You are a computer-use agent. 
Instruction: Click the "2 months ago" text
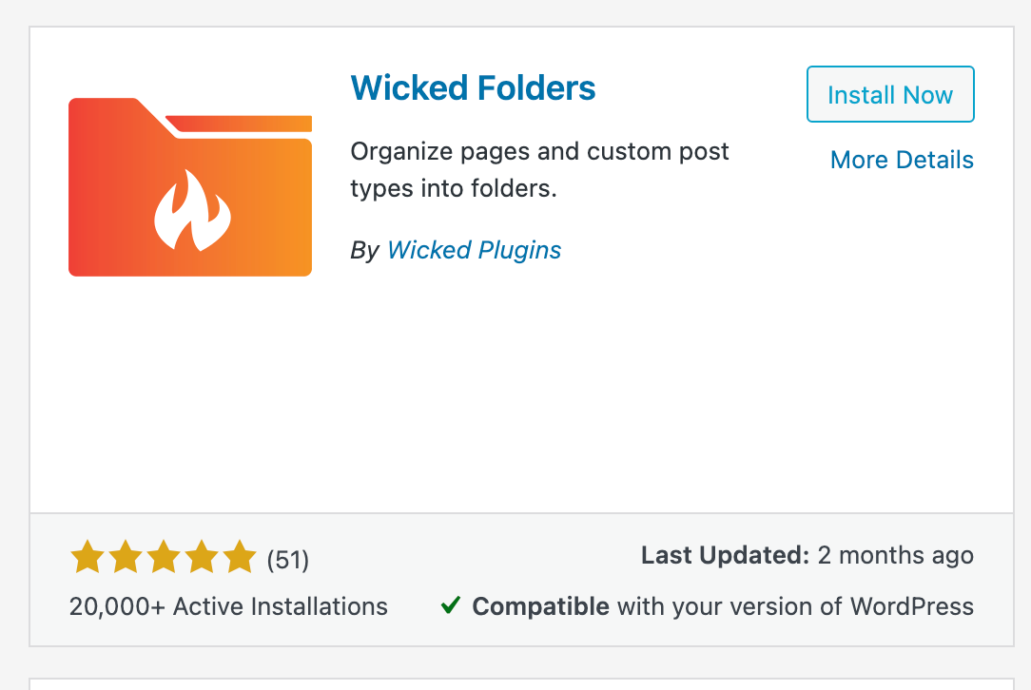895,555
